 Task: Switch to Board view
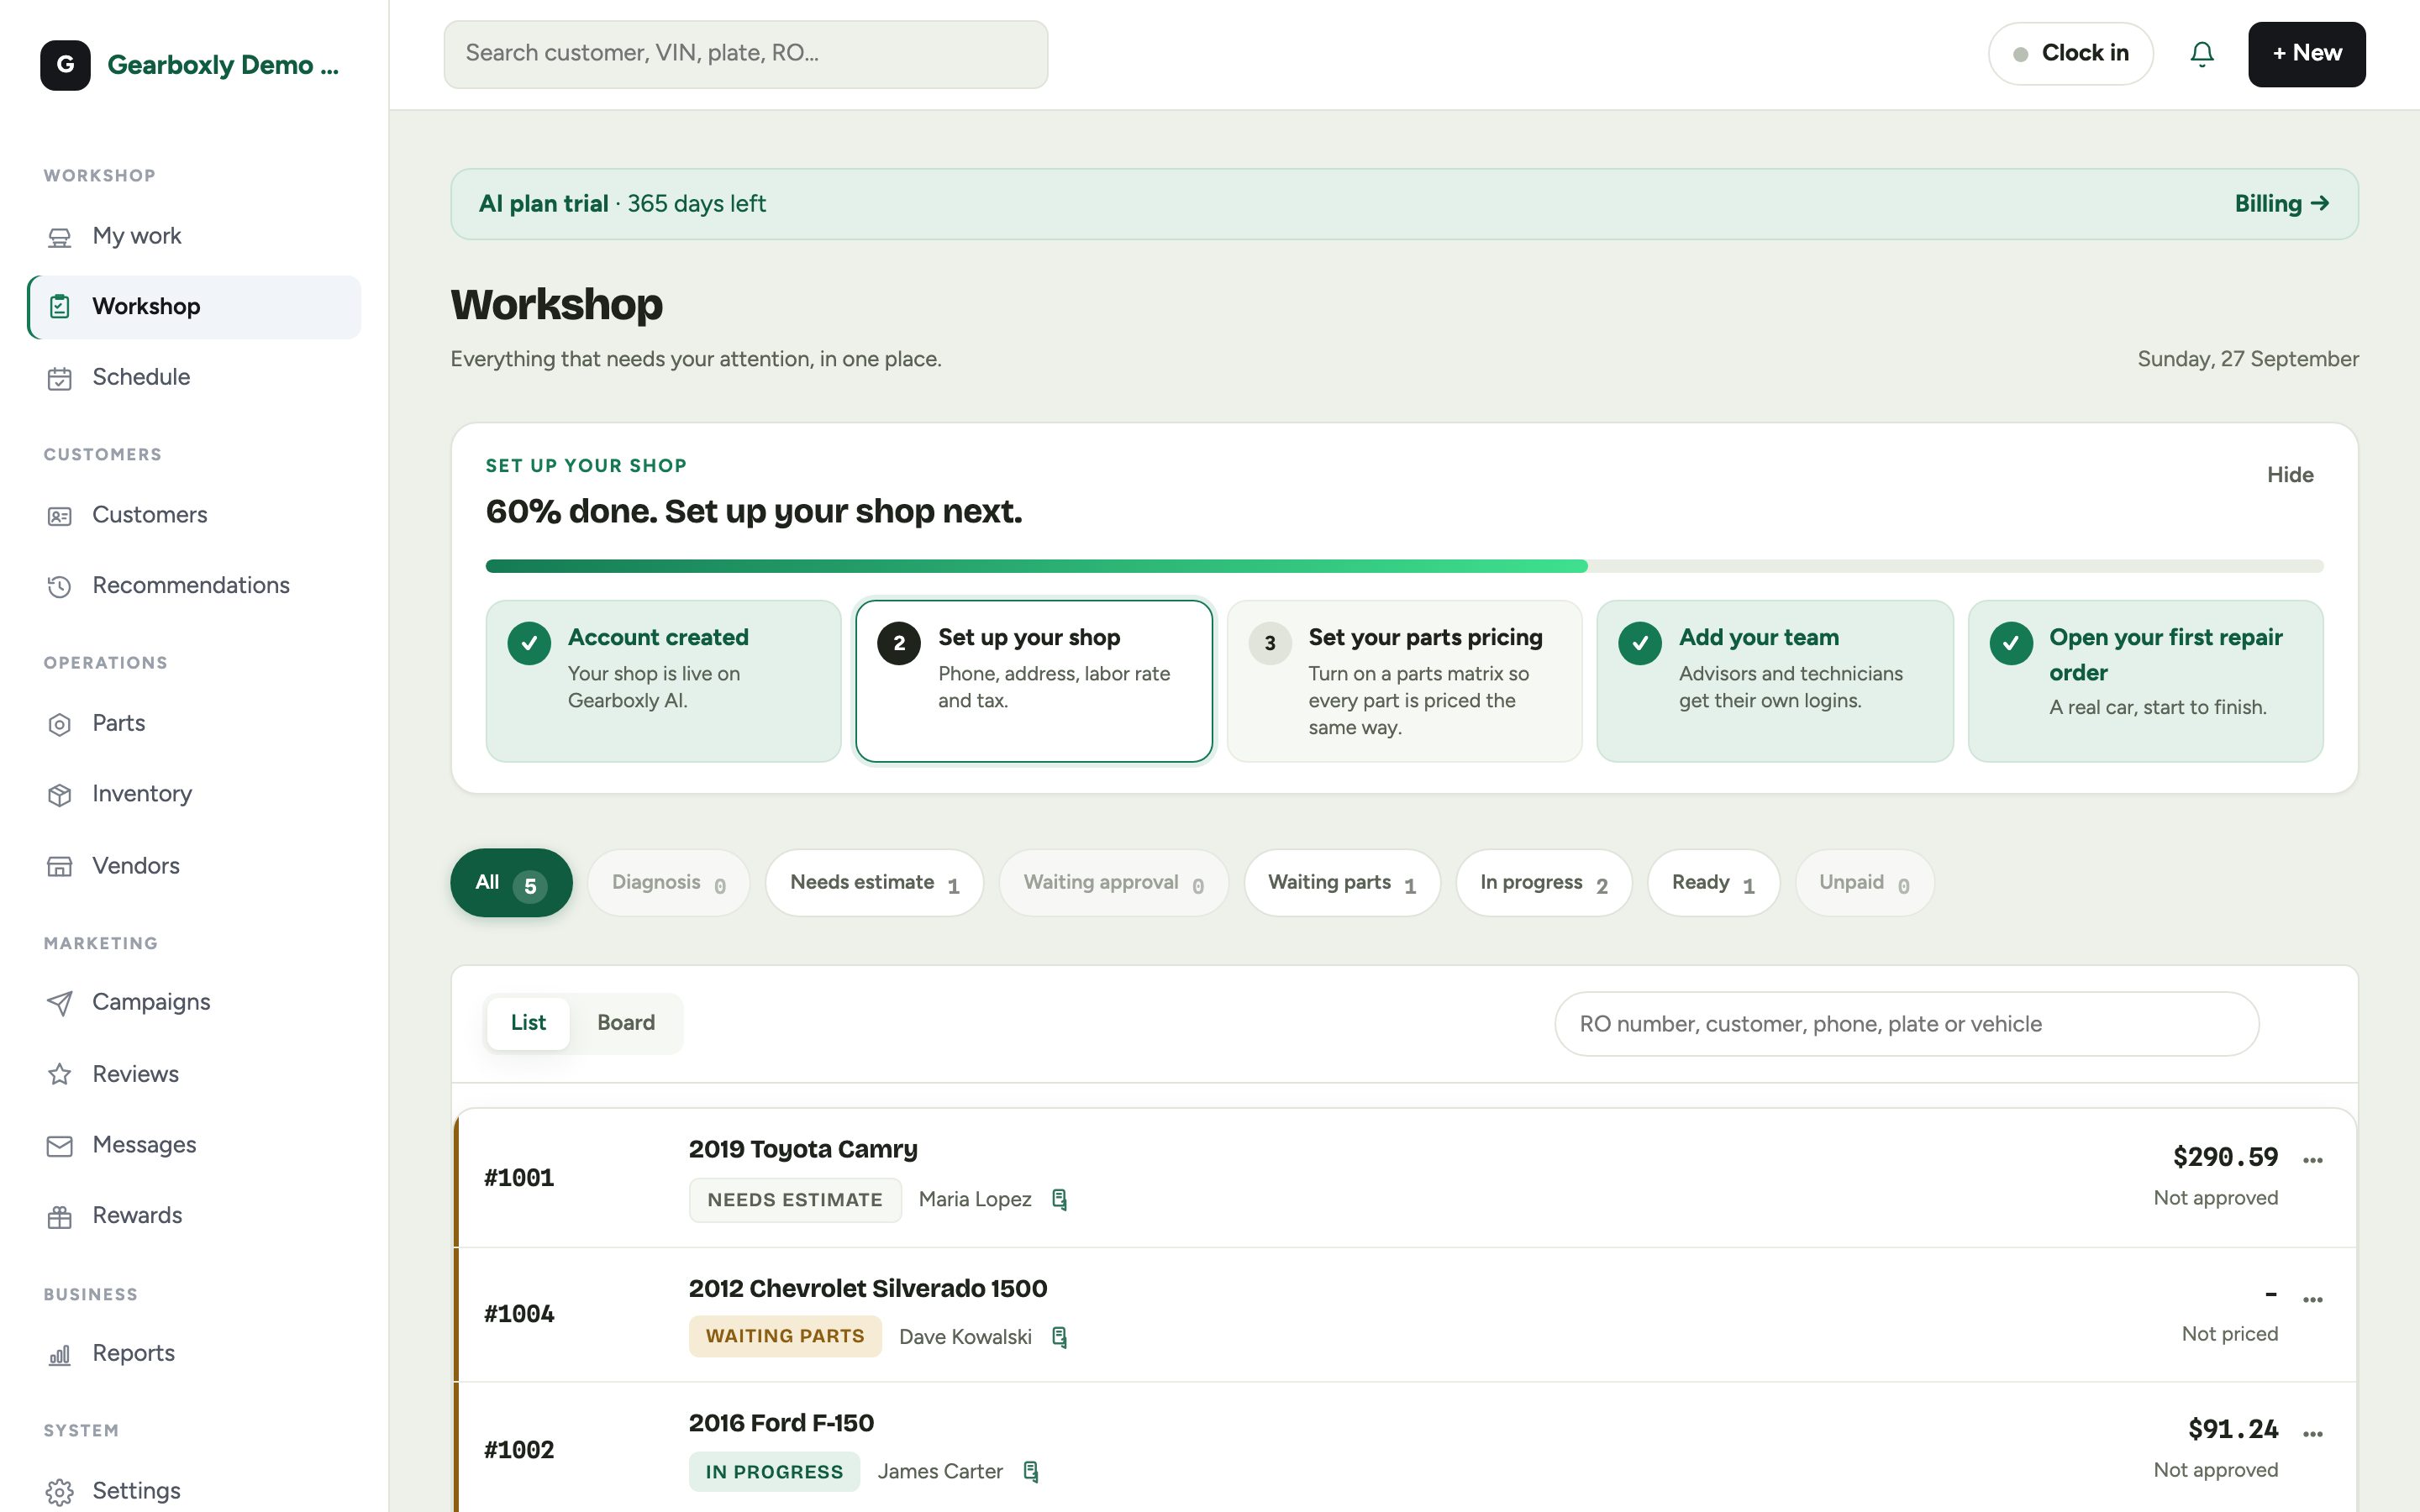(x=626, y=1023)
